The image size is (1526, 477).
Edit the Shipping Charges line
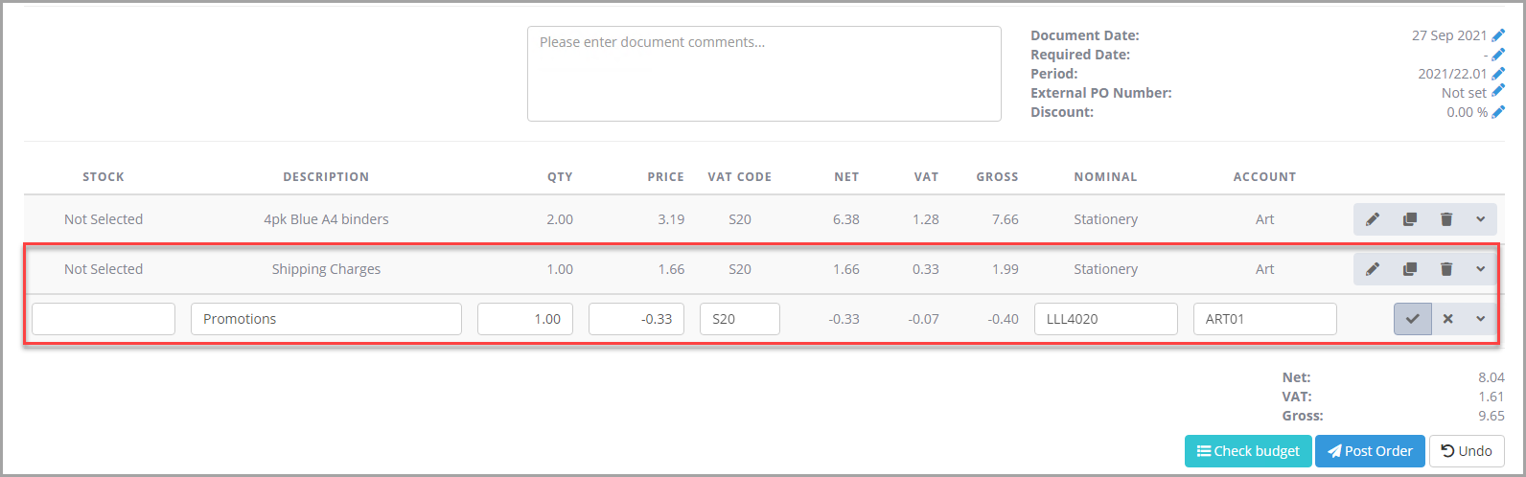pyautogui.click(x=1373, y=269)
